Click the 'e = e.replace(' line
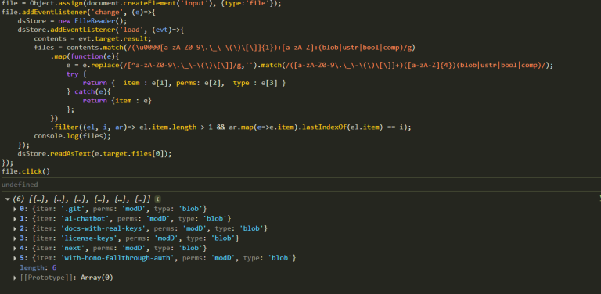This screenshot has height=294, width=601. (x=310, y=66)
